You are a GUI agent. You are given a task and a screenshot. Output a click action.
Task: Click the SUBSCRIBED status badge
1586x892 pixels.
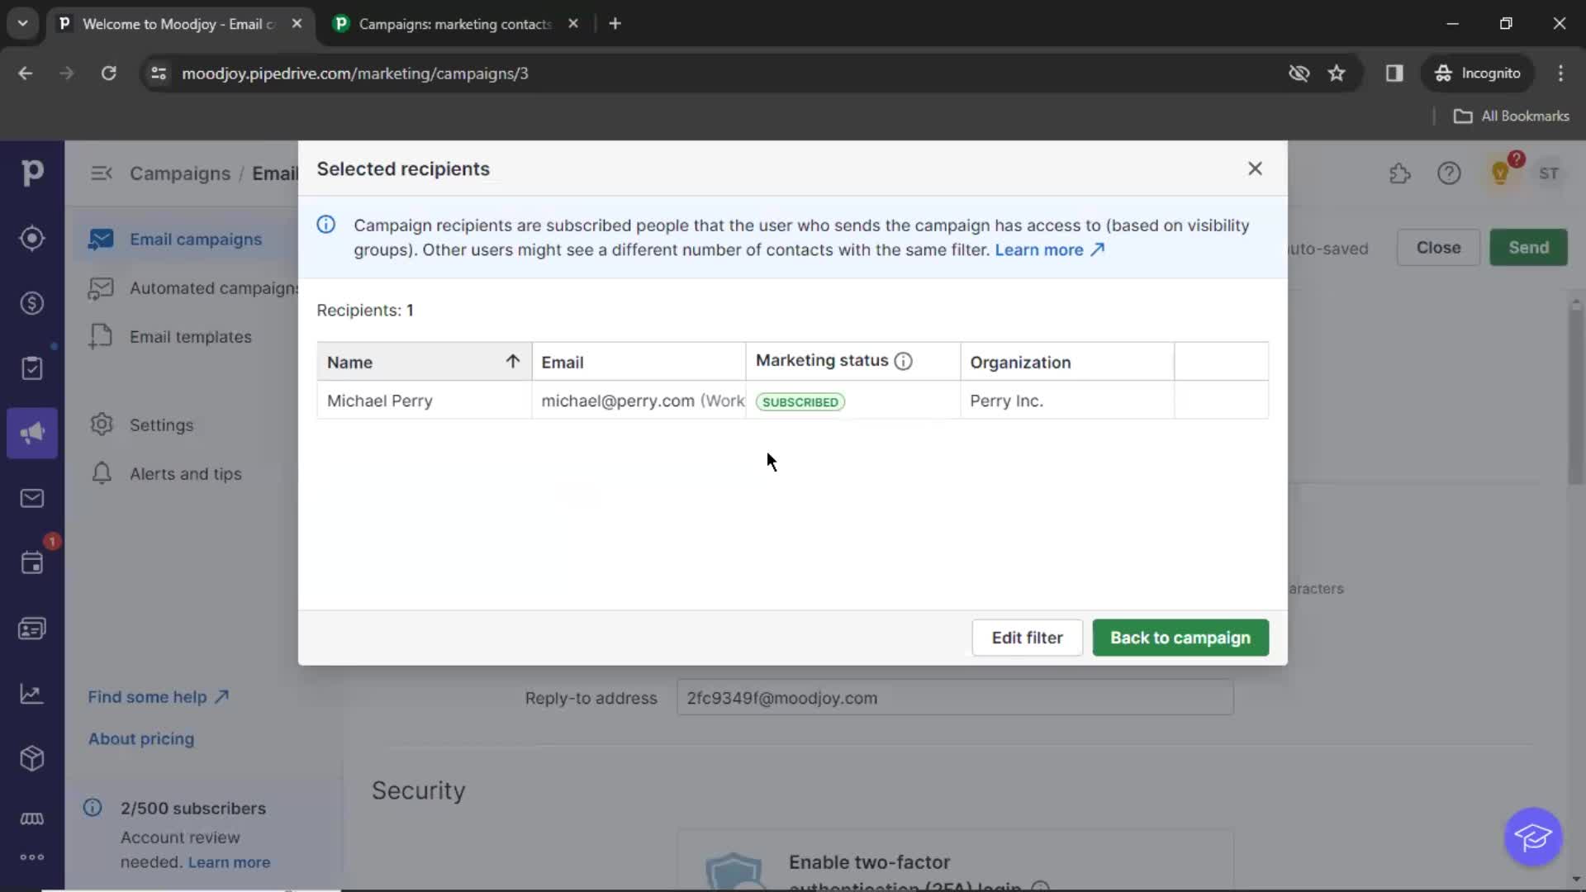(800, 402)
